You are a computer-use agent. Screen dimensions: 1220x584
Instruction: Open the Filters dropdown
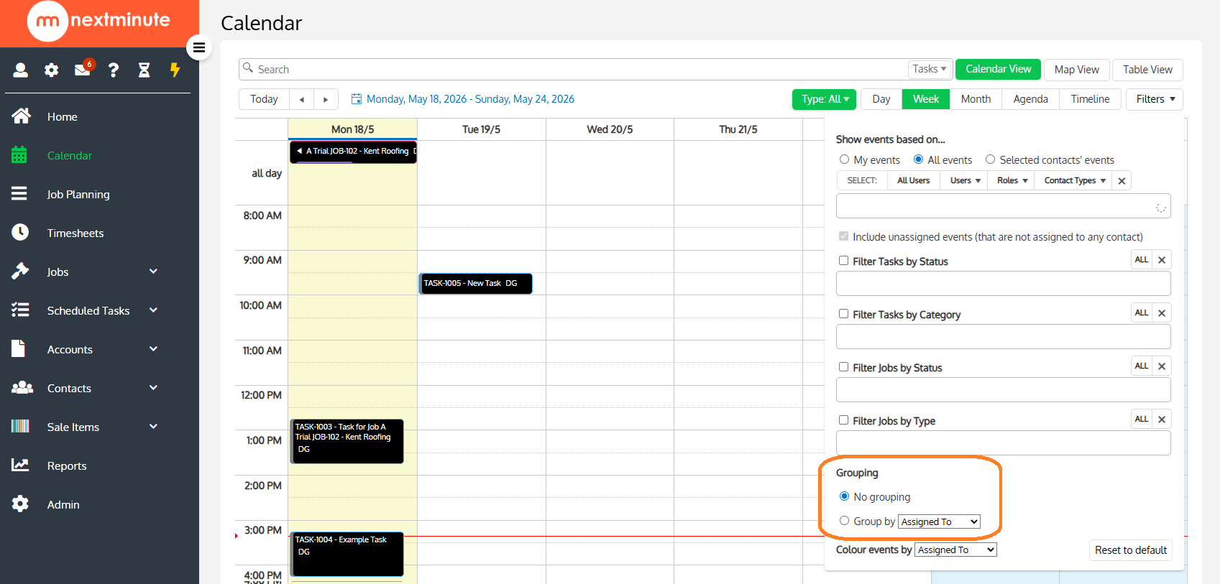point(1155,99)
